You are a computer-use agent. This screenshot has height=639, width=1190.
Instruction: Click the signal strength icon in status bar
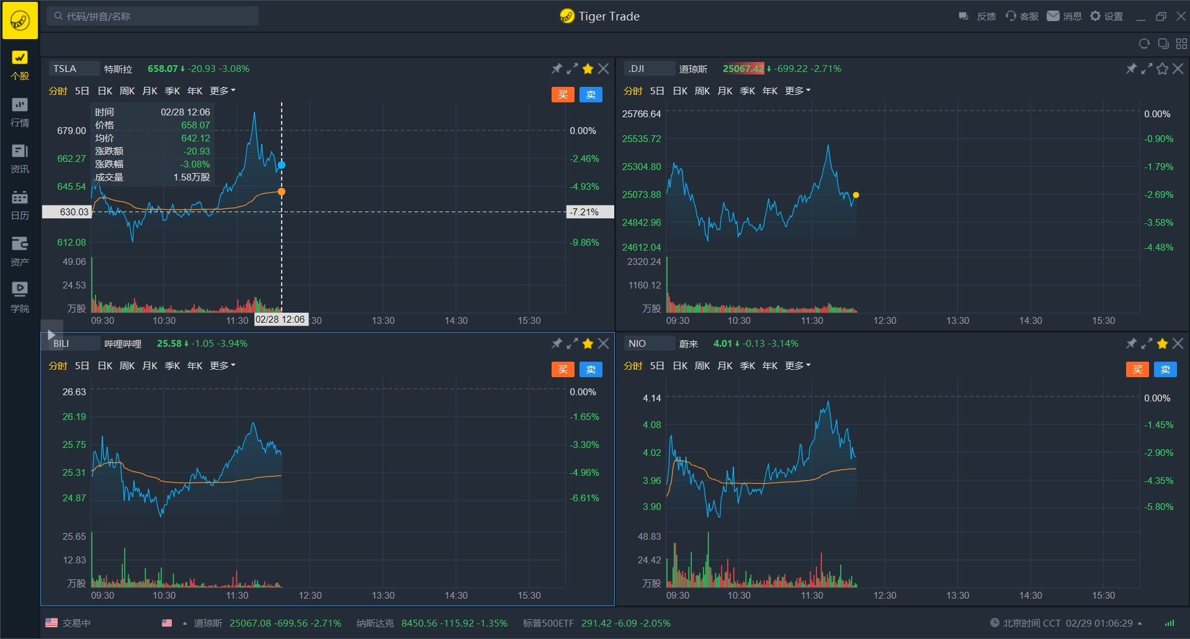1170,623
